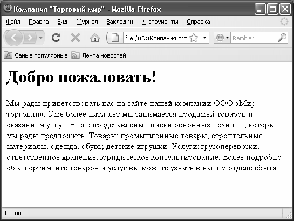Click the page identity icon in address bar
Viewport: 294px width, 221px height.
pyautogui.click(x=115, y=38)
